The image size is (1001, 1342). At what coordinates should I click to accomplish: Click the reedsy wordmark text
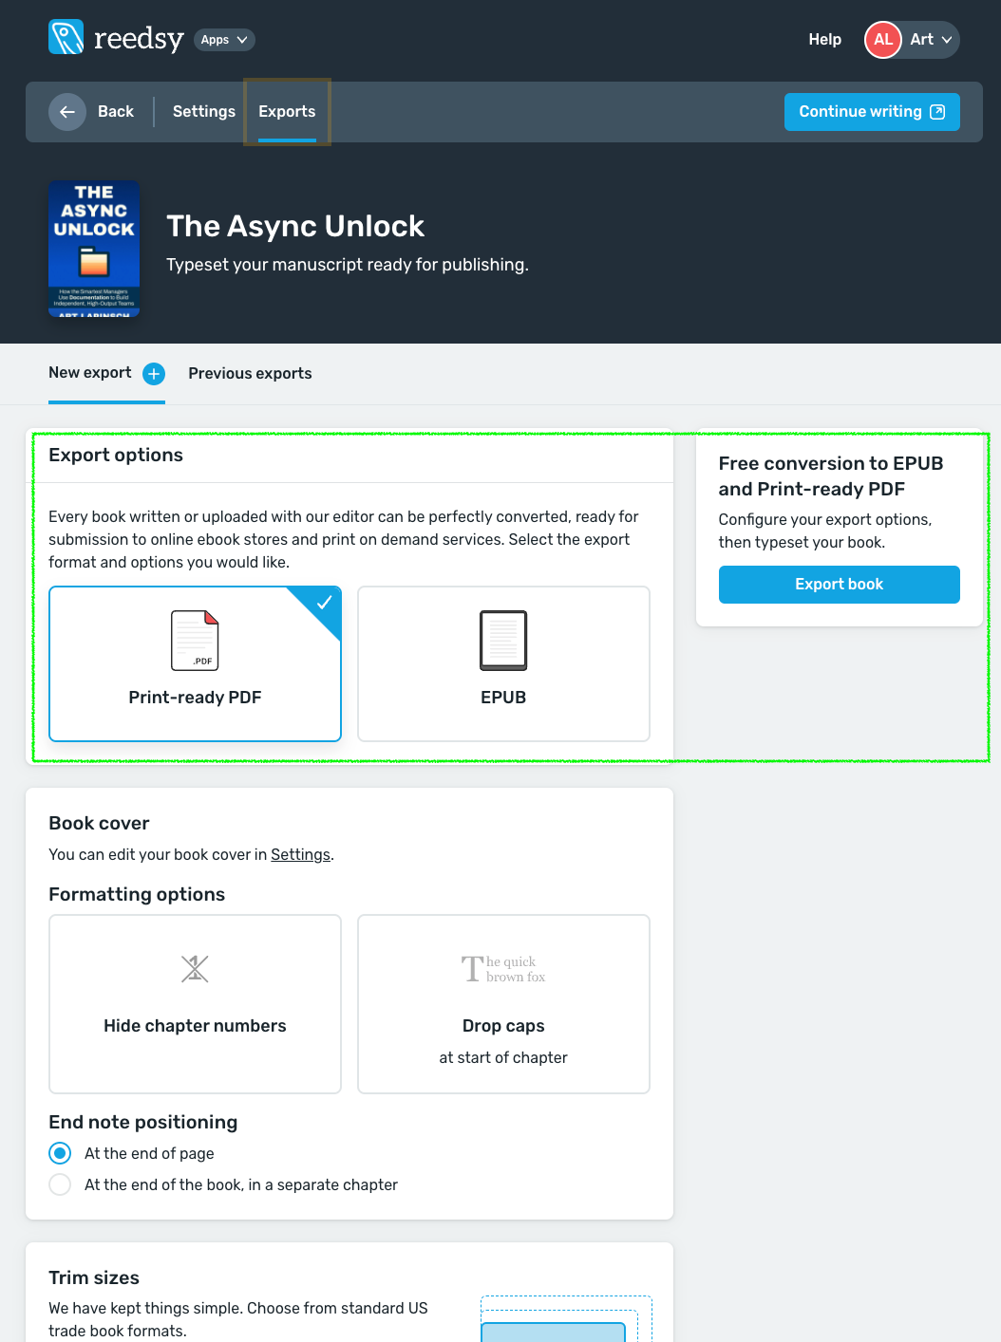pyautogui.click(x=139, y=39)
